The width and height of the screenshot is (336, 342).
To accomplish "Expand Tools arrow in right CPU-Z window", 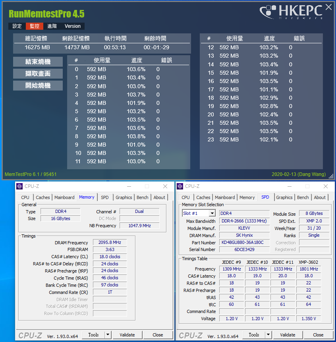I will (x=268, y=334).
